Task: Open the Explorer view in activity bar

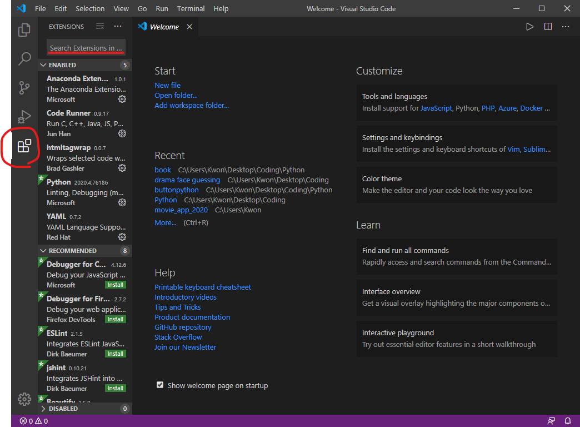Action: point(24,30)
